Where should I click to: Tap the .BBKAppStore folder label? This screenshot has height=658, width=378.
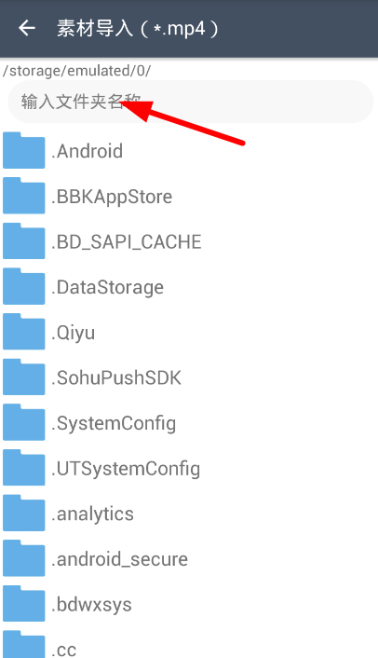pyautogui.click(x=112, y=197)
